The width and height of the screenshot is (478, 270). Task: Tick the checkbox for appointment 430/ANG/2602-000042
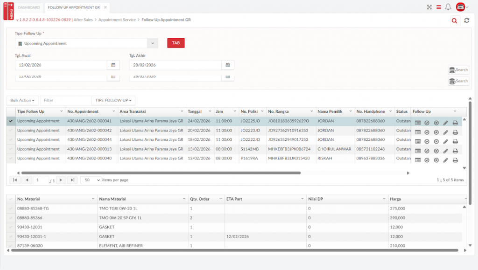pos(11,131)
